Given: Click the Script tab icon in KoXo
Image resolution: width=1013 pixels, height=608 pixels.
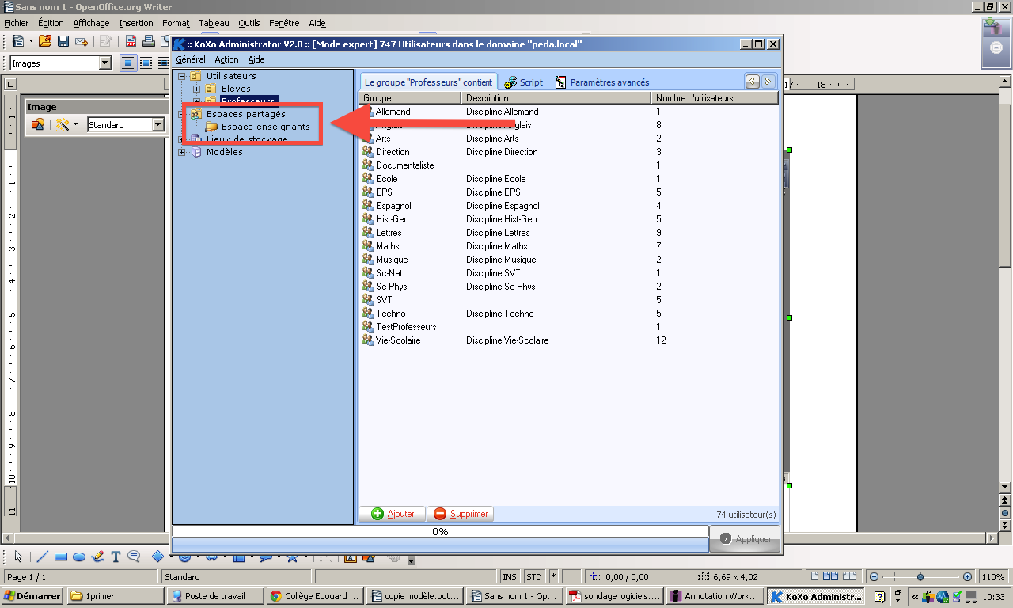Looking at the screenshot, I should click(x=510, y=82).
